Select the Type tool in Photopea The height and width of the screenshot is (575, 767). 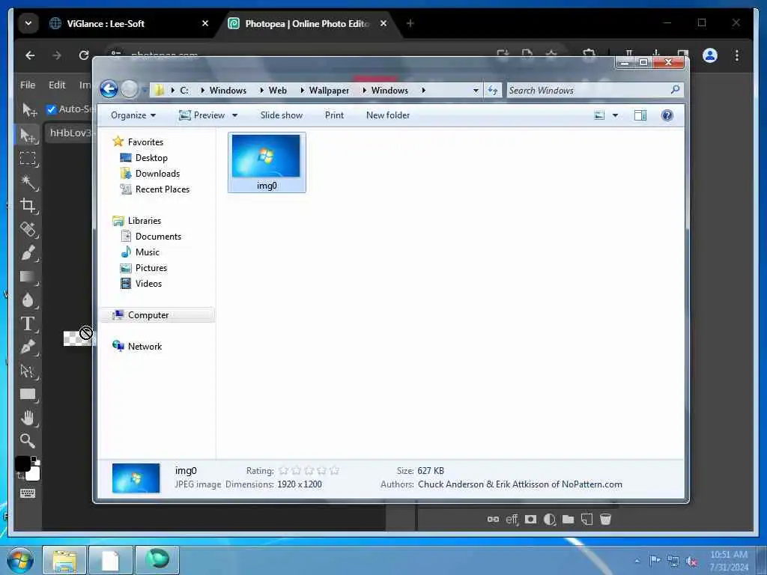pyautogui.click(x=28, y=323)
